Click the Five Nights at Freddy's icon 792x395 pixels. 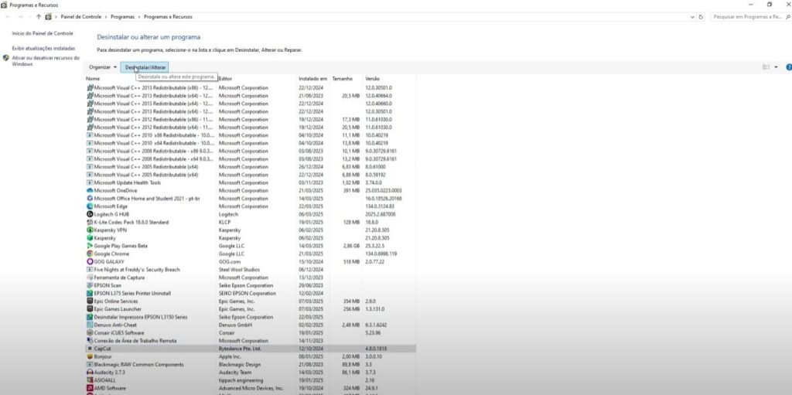pos(90,270)
